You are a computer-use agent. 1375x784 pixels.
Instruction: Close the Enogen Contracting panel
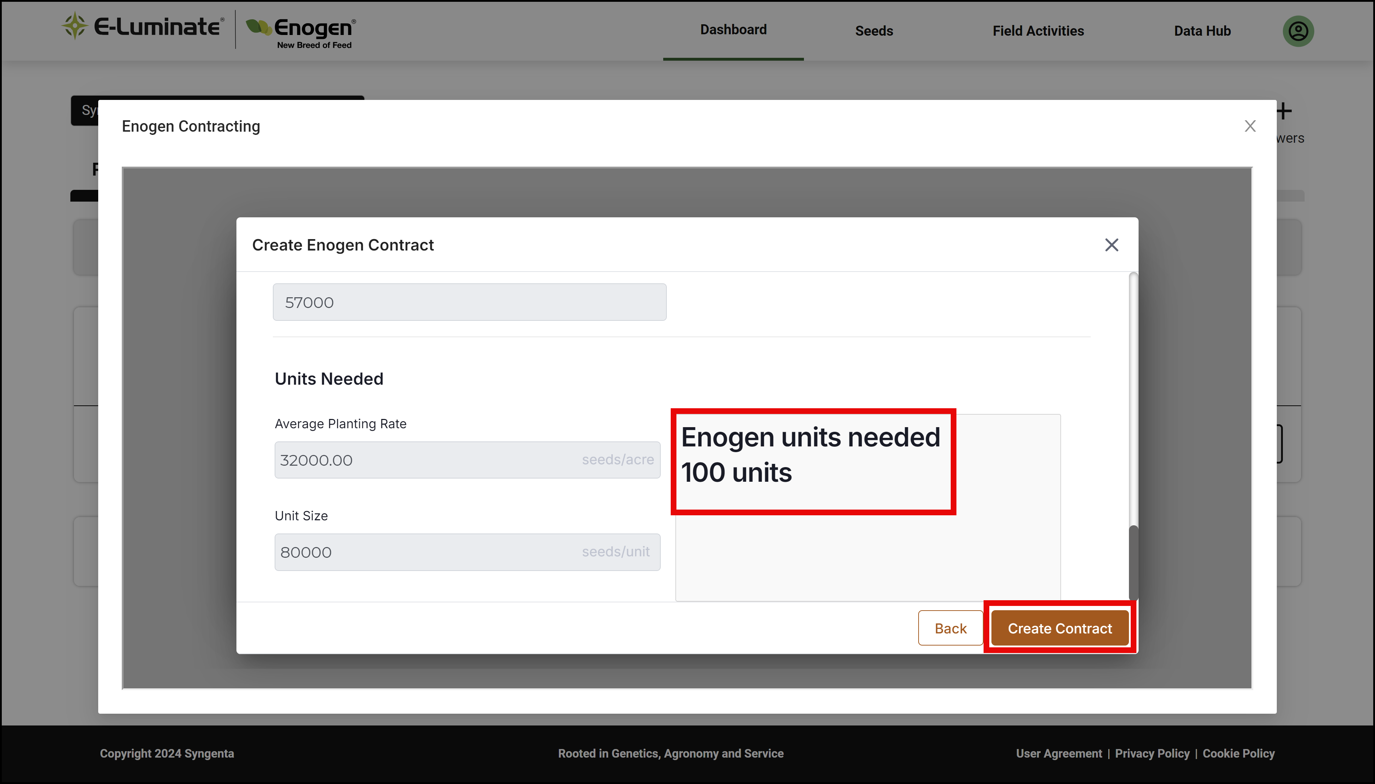coord(1250,126)
